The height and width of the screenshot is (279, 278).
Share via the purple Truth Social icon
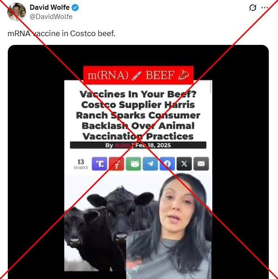click(x=99, y=164)
